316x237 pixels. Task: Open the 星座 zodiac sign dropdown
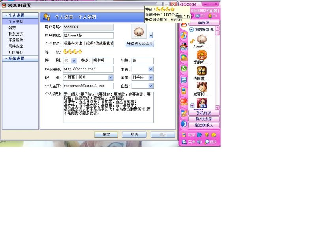pos(150,77)
